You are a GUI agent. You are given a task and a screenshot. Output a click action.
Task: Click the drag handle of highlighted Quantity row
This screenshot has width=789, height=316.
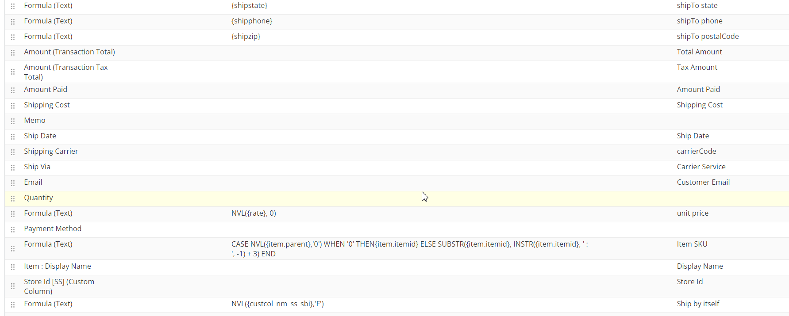click(x=13, y=198)
